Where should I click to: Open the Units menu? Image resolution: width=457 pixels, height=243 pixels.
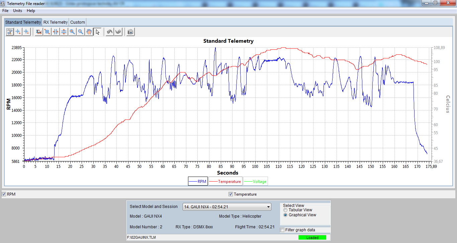17,11
